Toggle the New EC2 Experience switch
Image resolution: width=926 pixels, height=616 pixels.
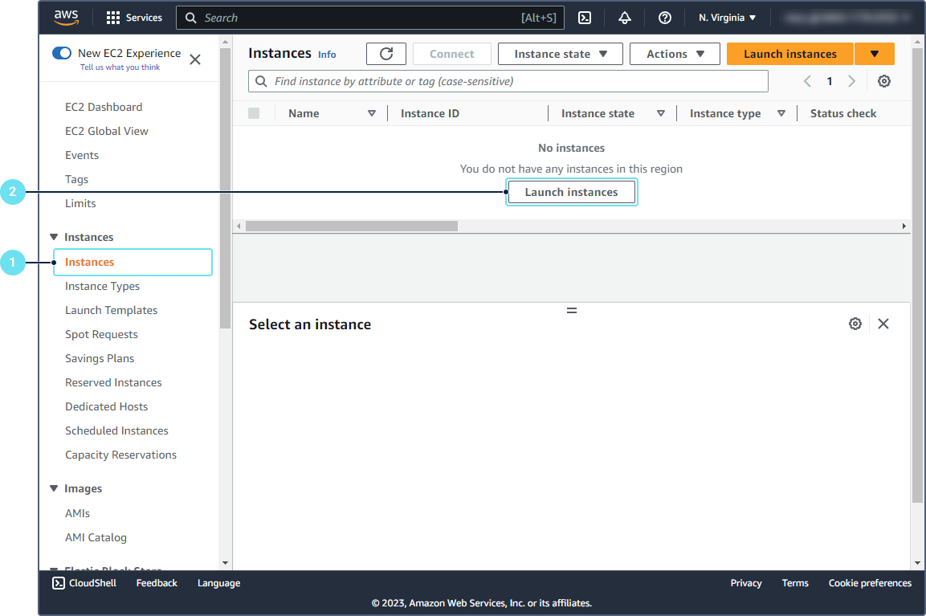click(62, 53)
